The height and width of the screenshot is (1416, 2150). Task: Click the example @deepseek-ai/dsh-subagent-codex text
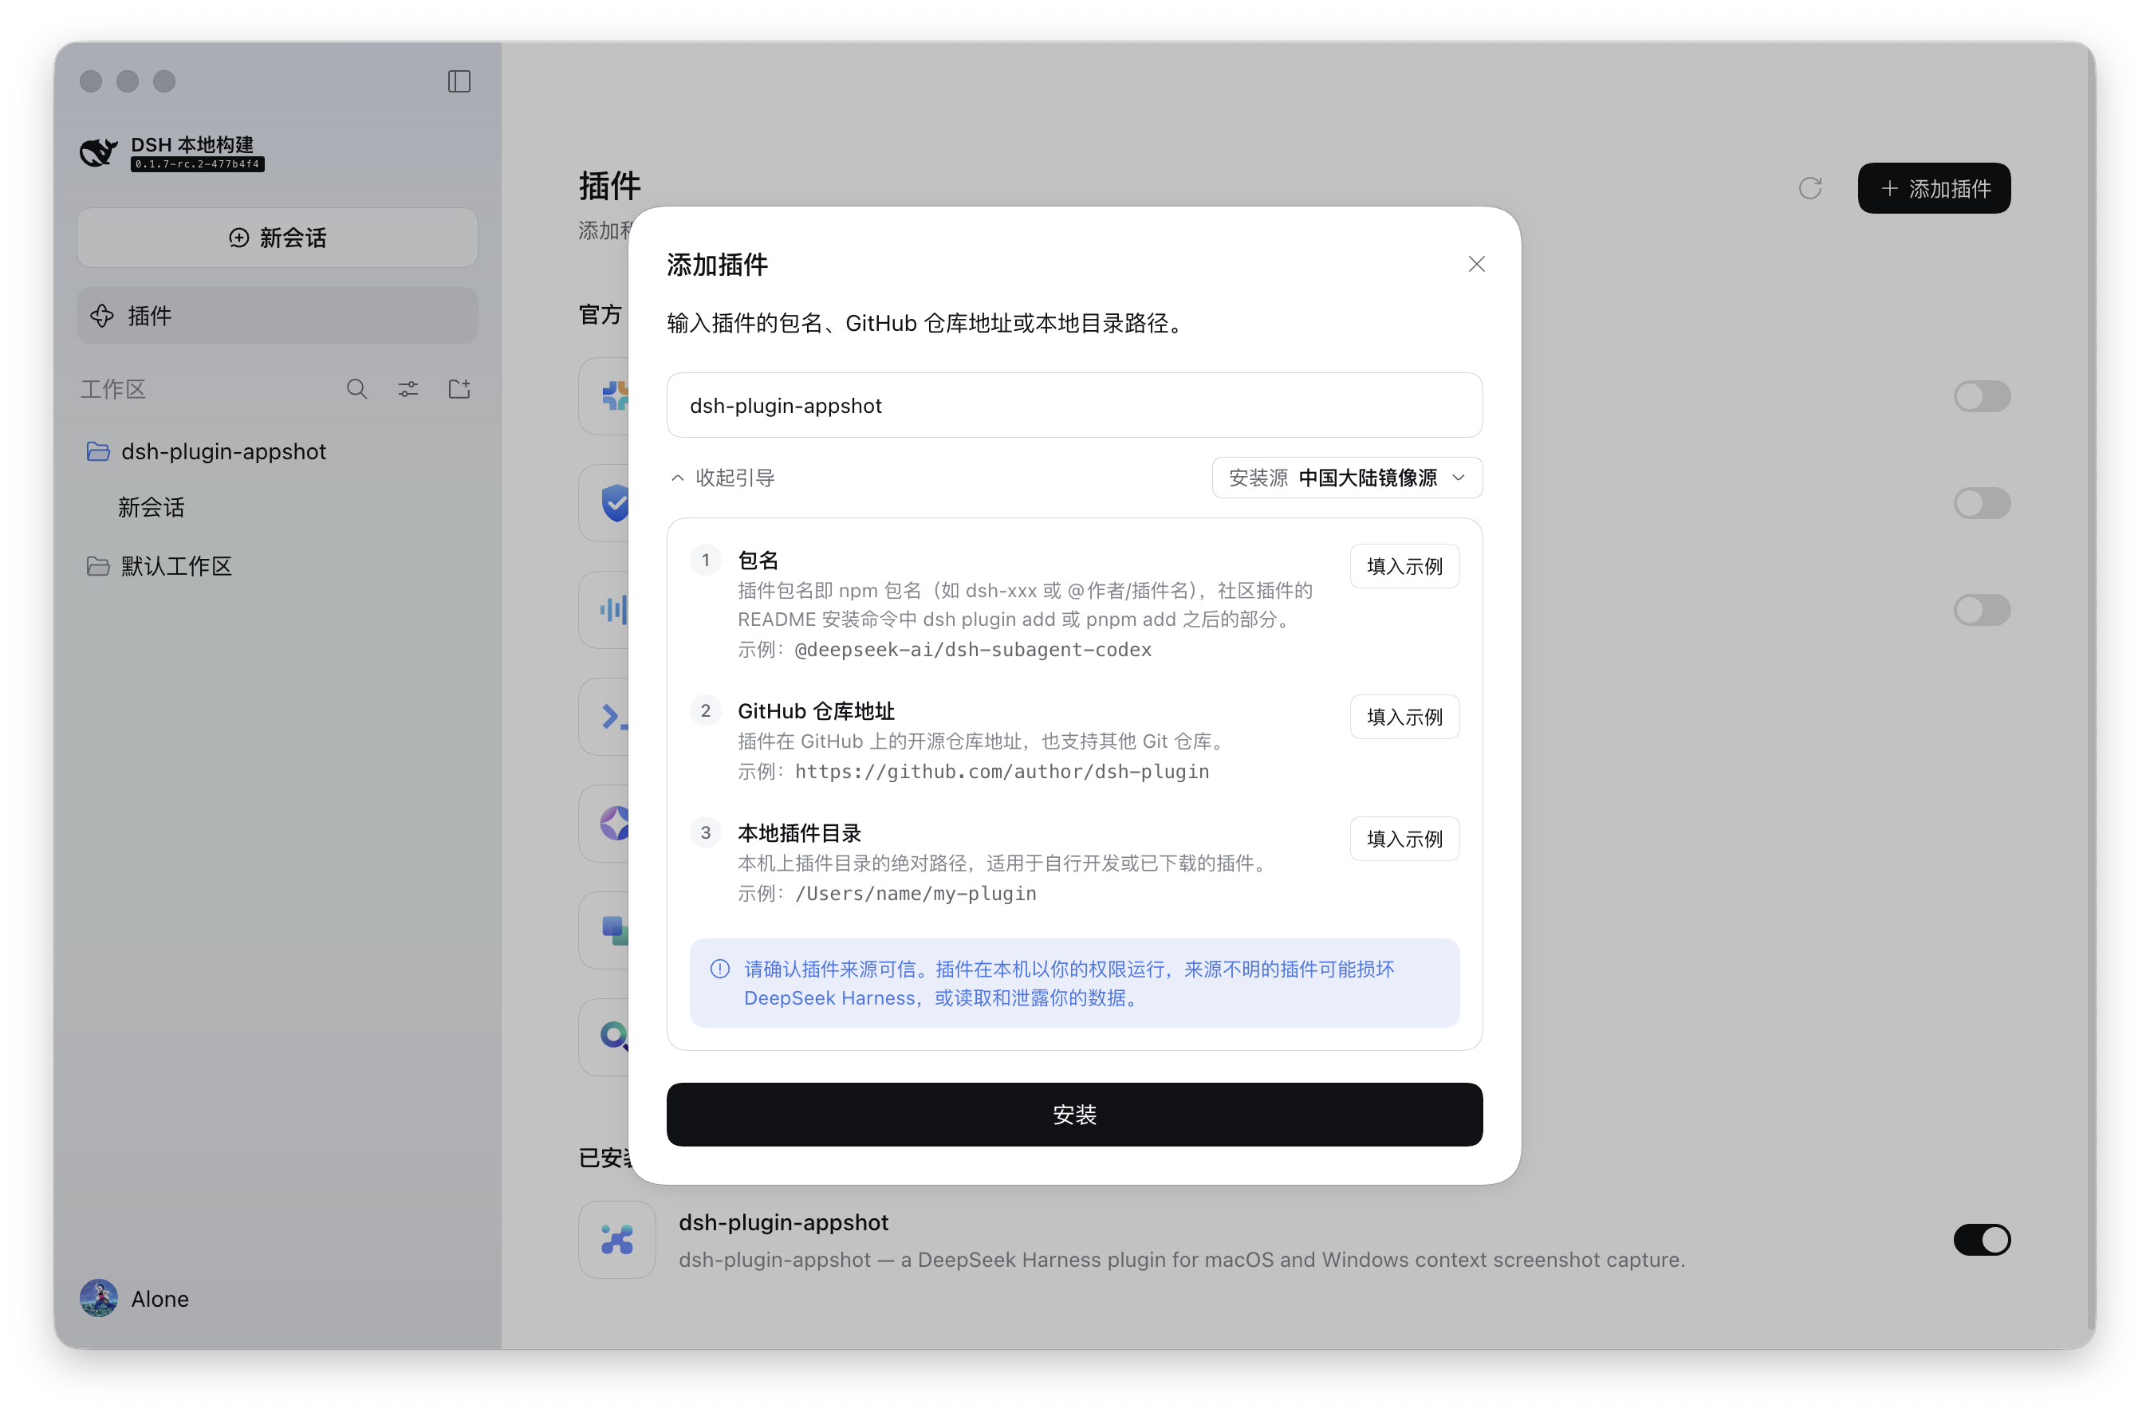click(x=973, y=649)
